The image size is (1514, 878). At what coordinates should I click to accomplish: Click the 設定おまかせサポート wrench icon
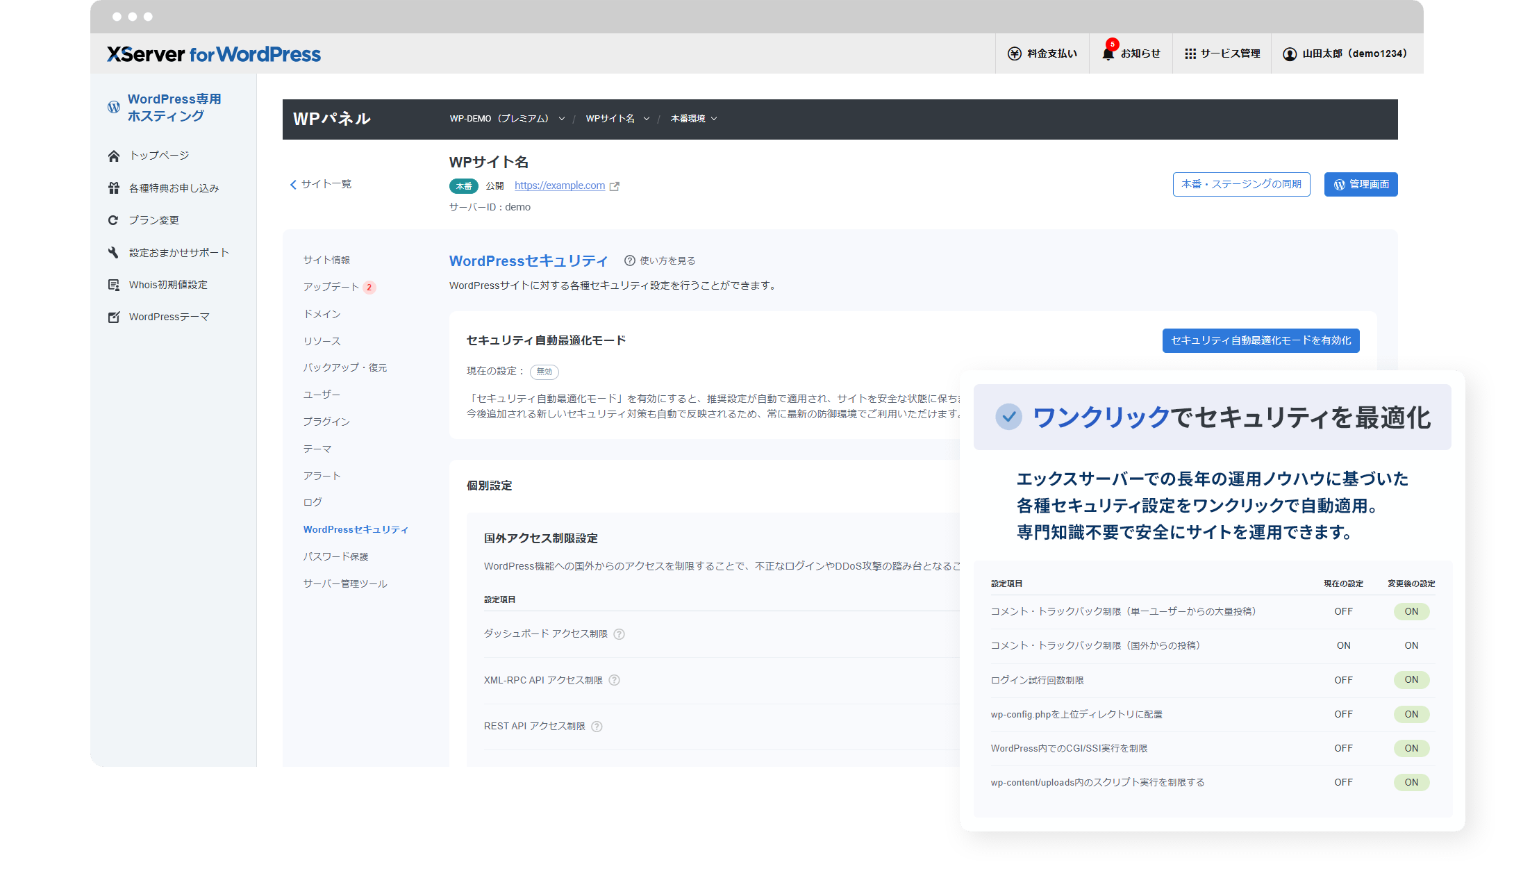(x=113, y=252)
